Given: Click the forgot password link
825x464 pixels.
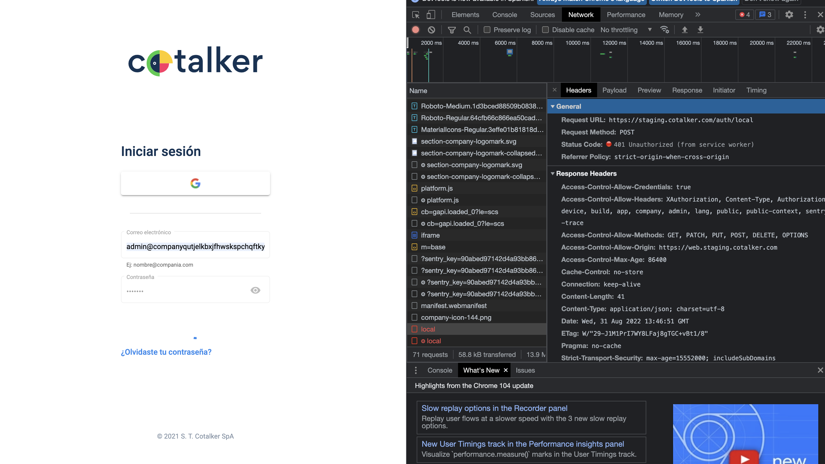Looking at the screenshot, I should pyautogui.click(x=166, y=352).
